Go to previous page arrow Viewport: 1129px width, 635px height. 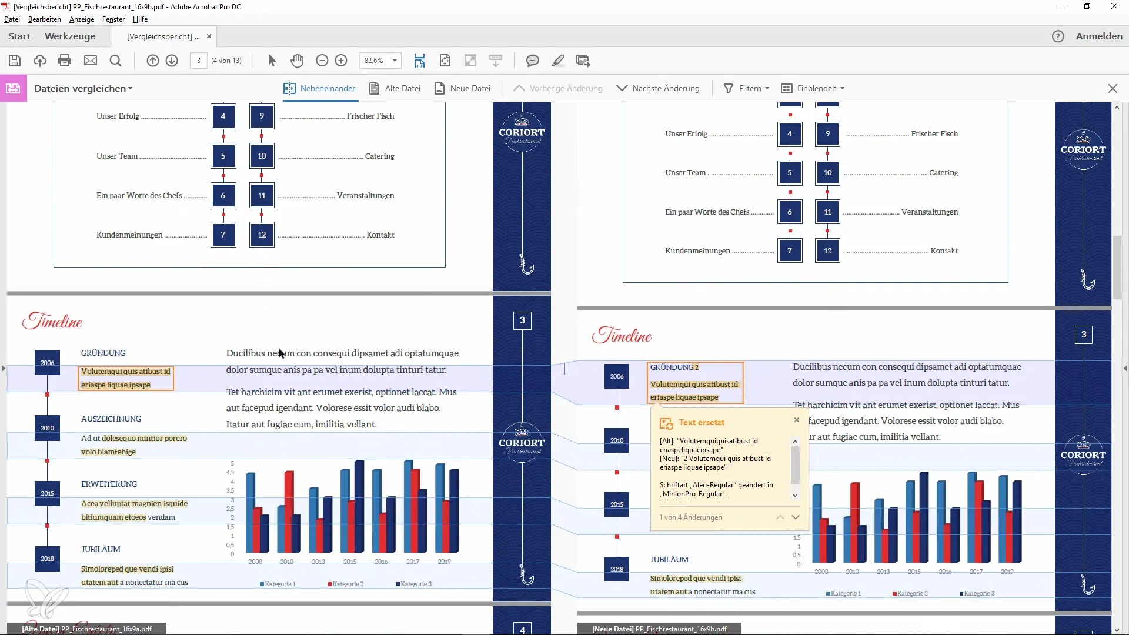pos(153,61)
